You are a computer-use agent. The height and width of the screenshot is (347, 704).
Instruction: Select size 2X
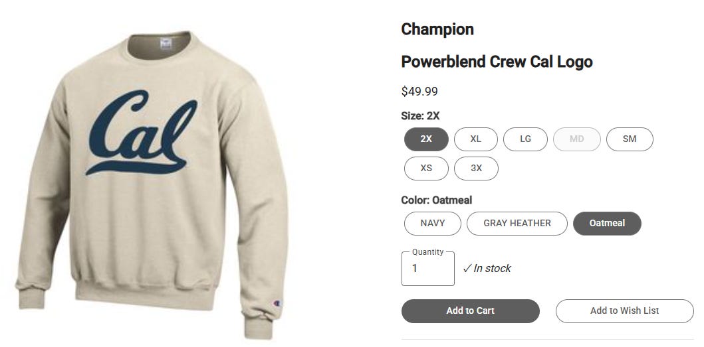tap(426, 139)
